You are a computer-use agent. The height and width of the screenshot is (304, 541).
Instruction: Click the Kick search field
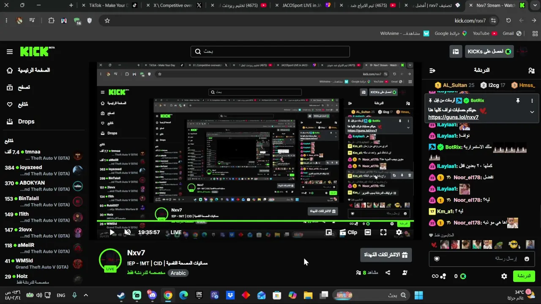click(270, 52)
